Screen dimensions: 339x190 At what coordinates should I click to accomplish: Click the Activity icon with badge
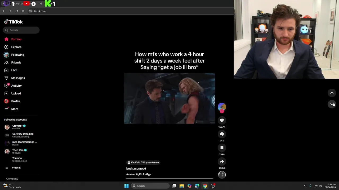(6, 86)
